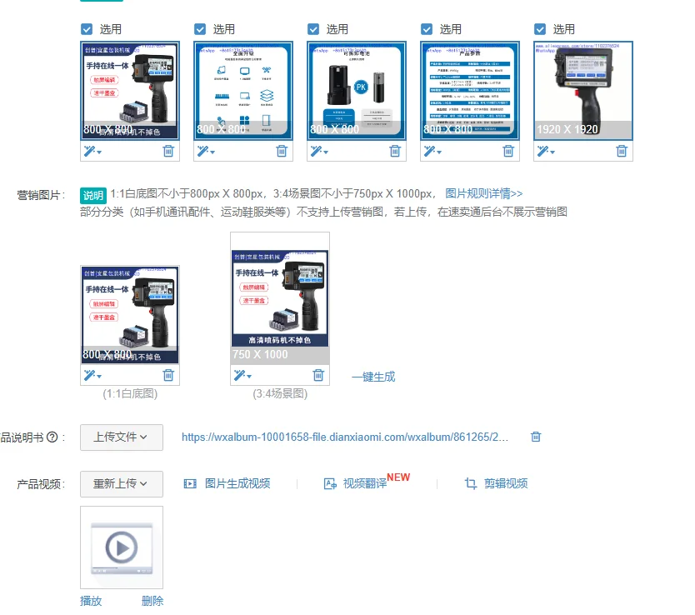The width and height of the screenshot is (695, 615).
Task: Open edit tools for the feature icons image
Action: pyautogui.click(x=206, y=152)
